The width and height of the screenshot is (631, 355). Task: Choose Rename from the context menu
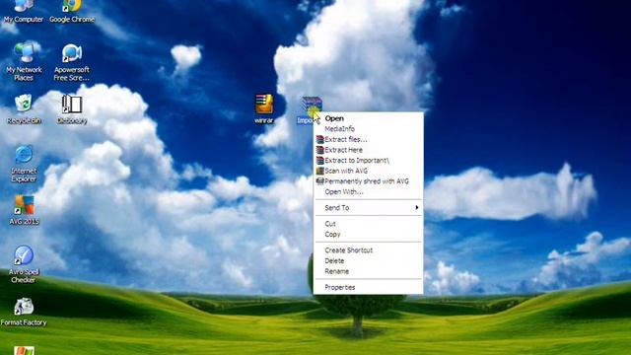pos(368,271)
